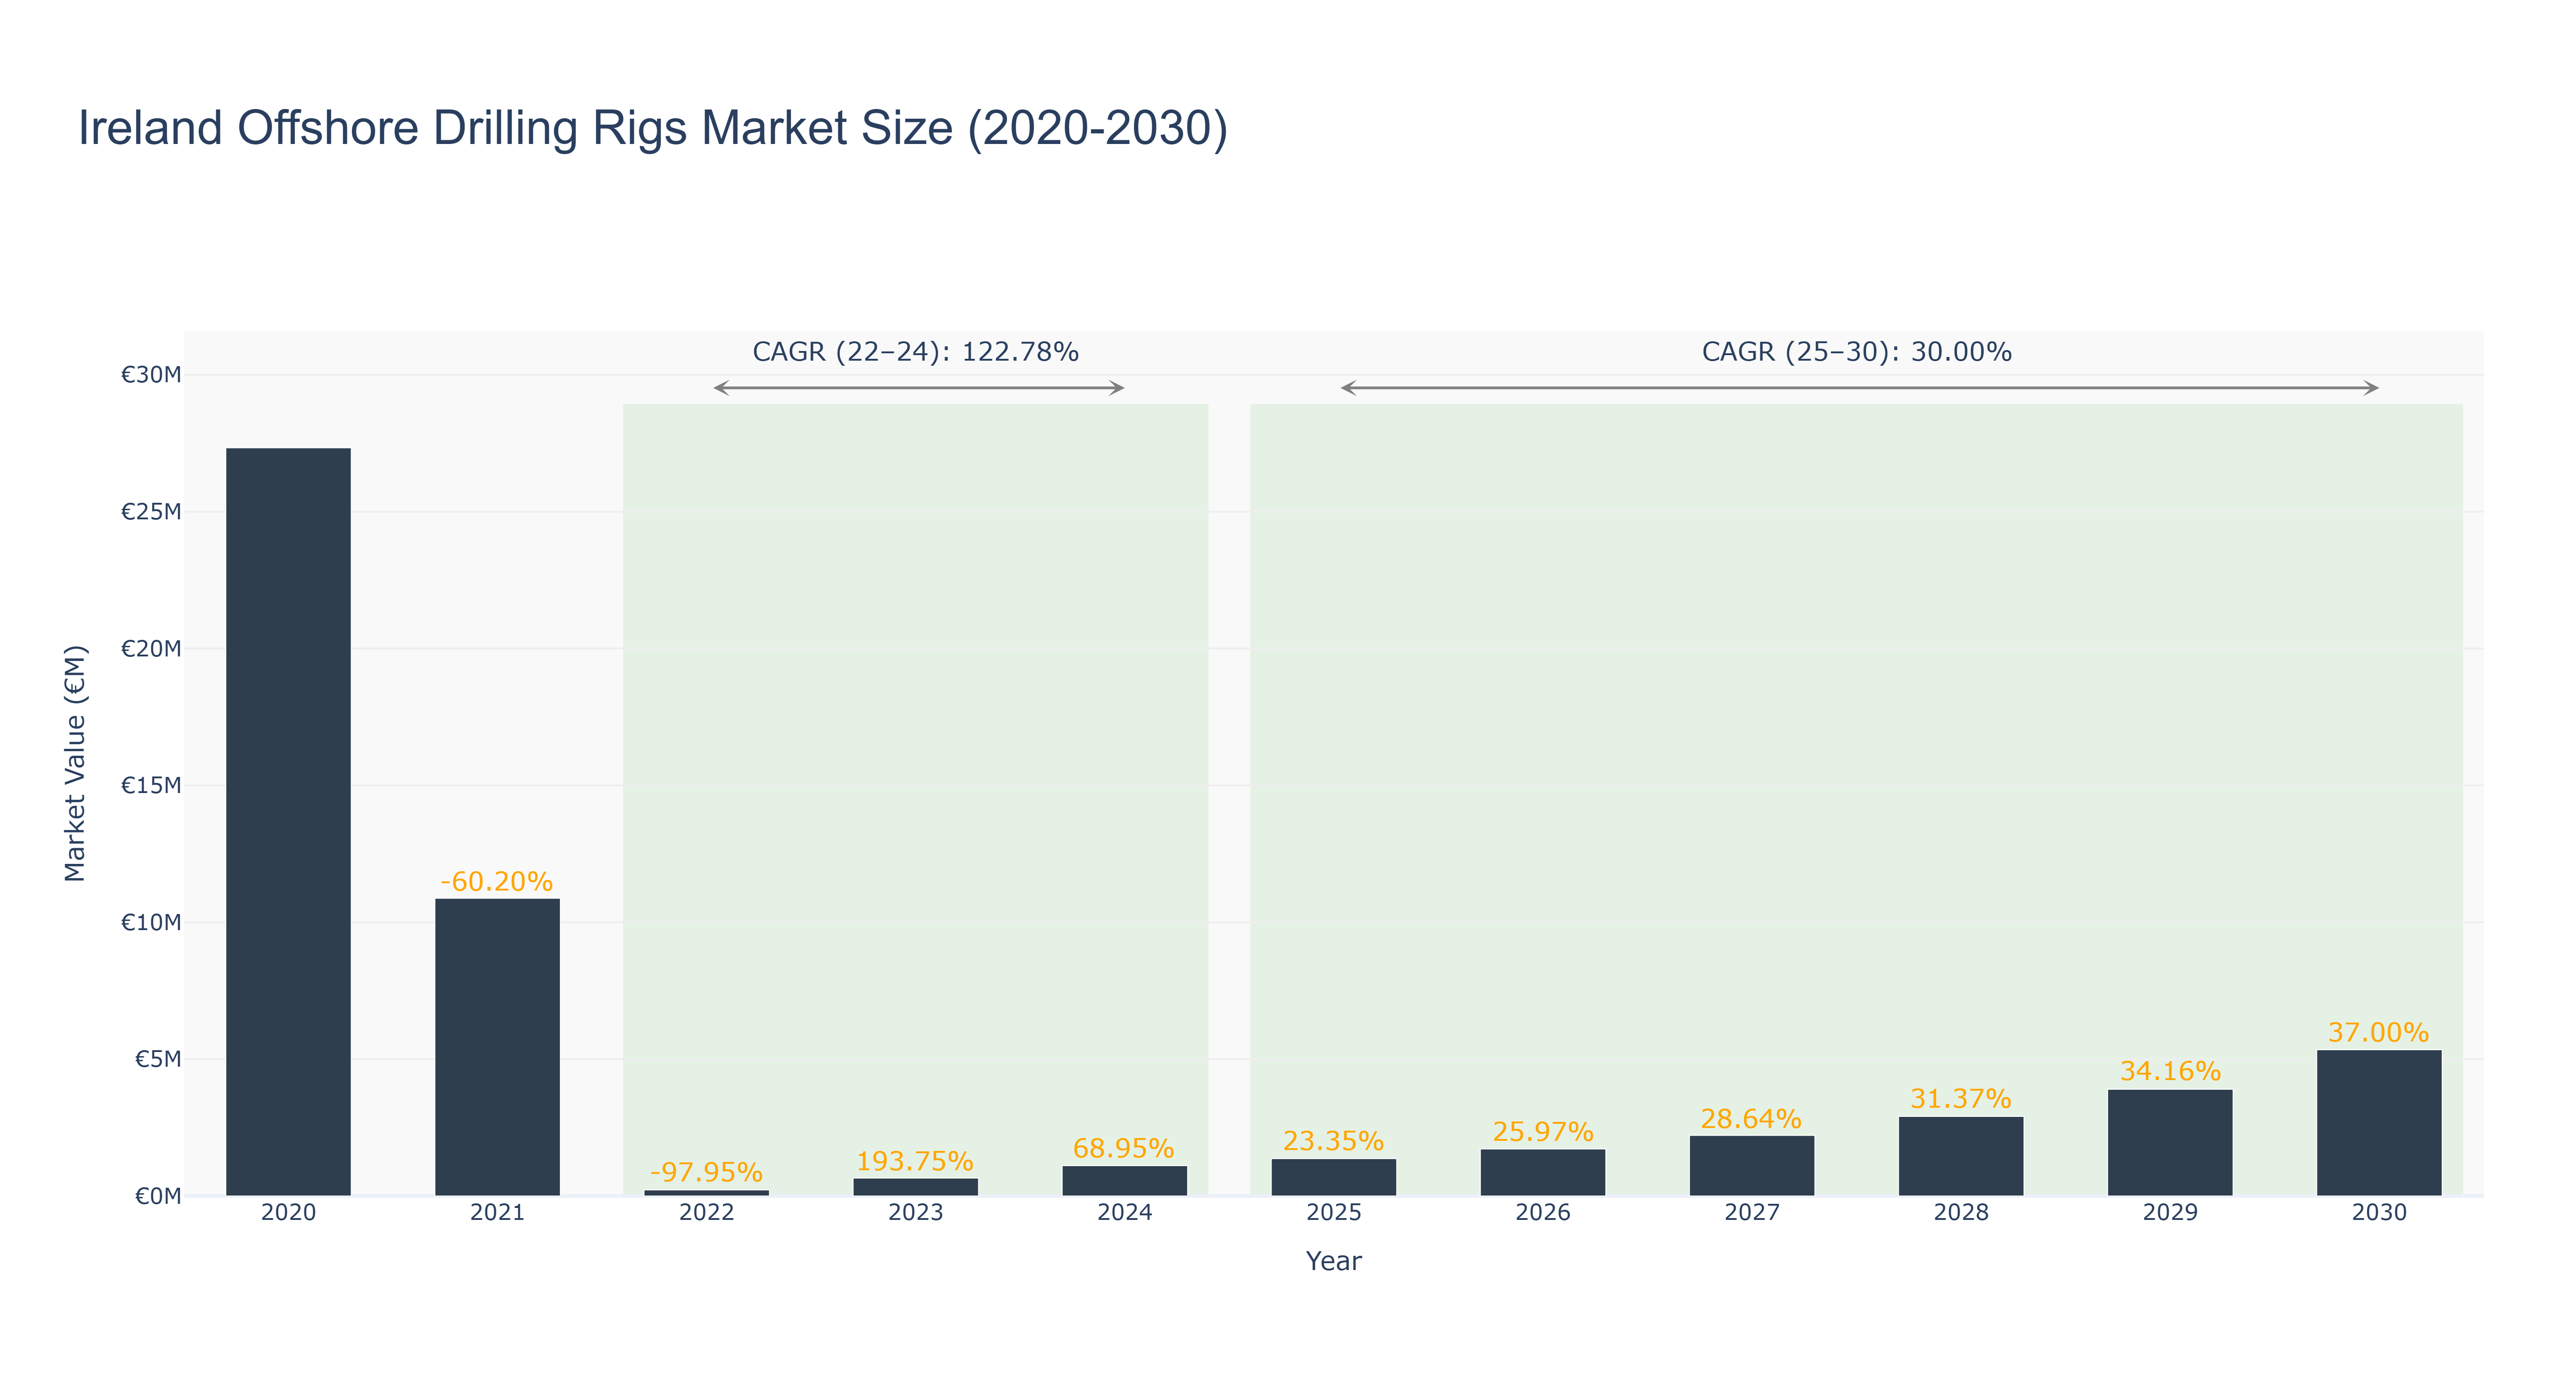Viewport: 2576px width, 1380px height.
Task: Click the 2020 market value bar
Action: pyautogui.click(x=288, y=822)
